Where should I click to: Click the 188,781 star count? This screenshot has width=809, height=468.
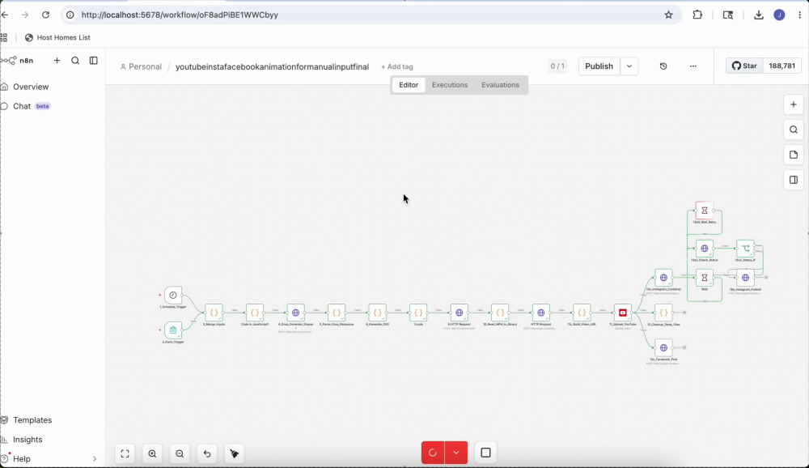pos(781,66)
